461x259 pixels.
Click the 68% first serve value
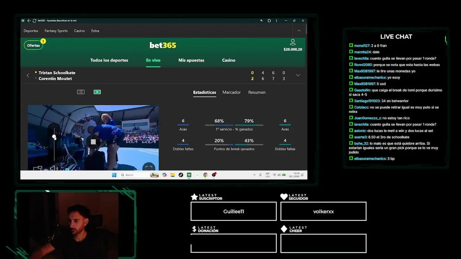point(219,121)
